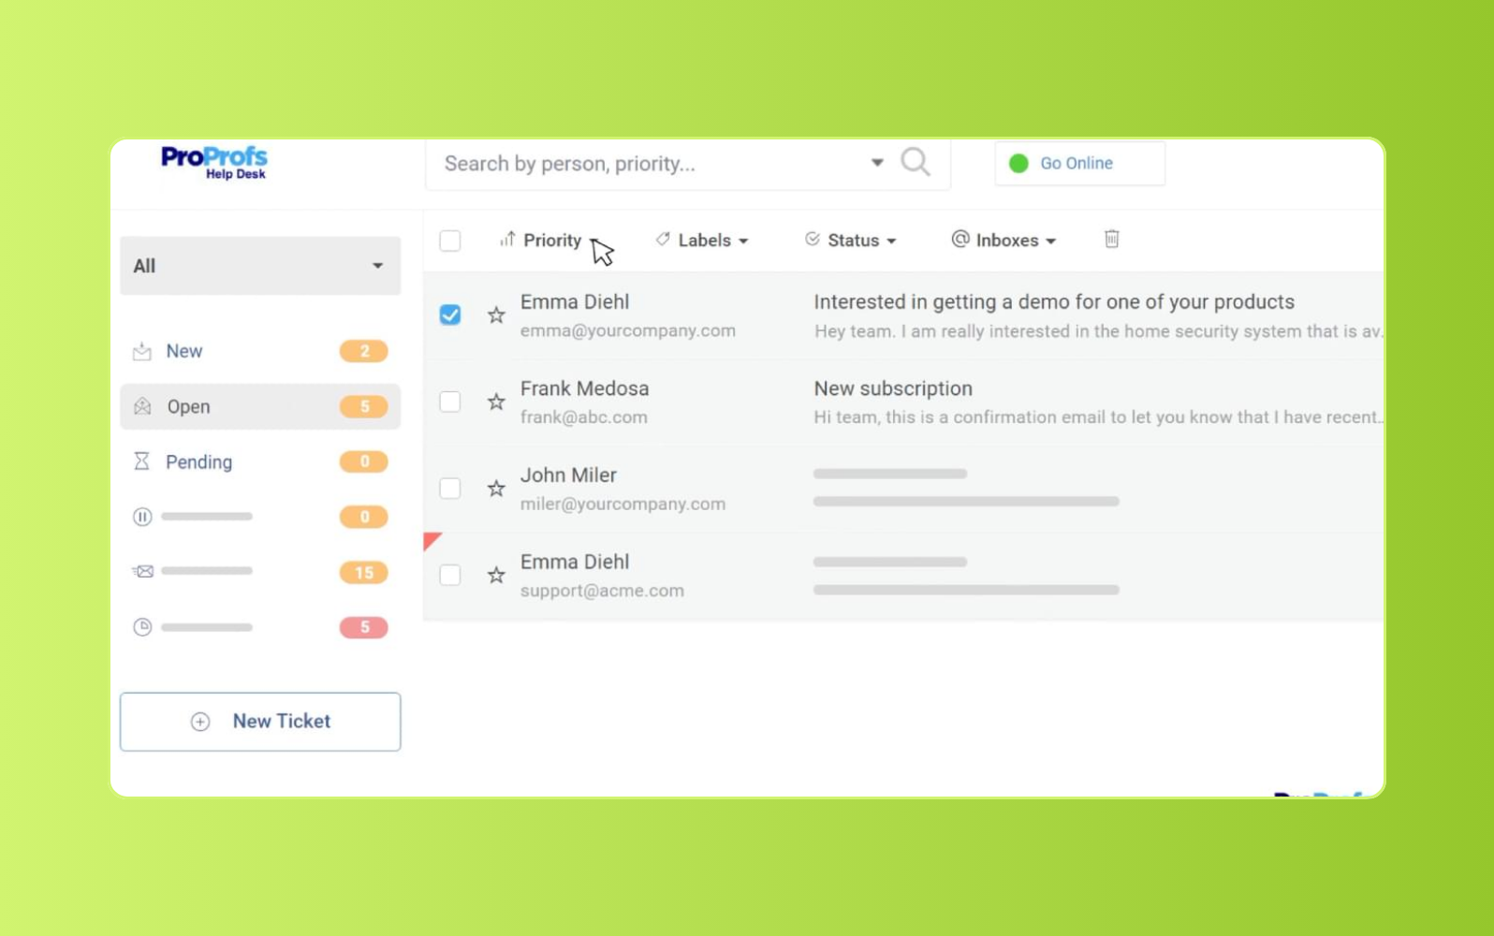Image resolution: width=1494 pixels, height=936 pixels.
Task: Click the Open folder envelope icon
Action: pyautogui.click(x=142, y=406)
